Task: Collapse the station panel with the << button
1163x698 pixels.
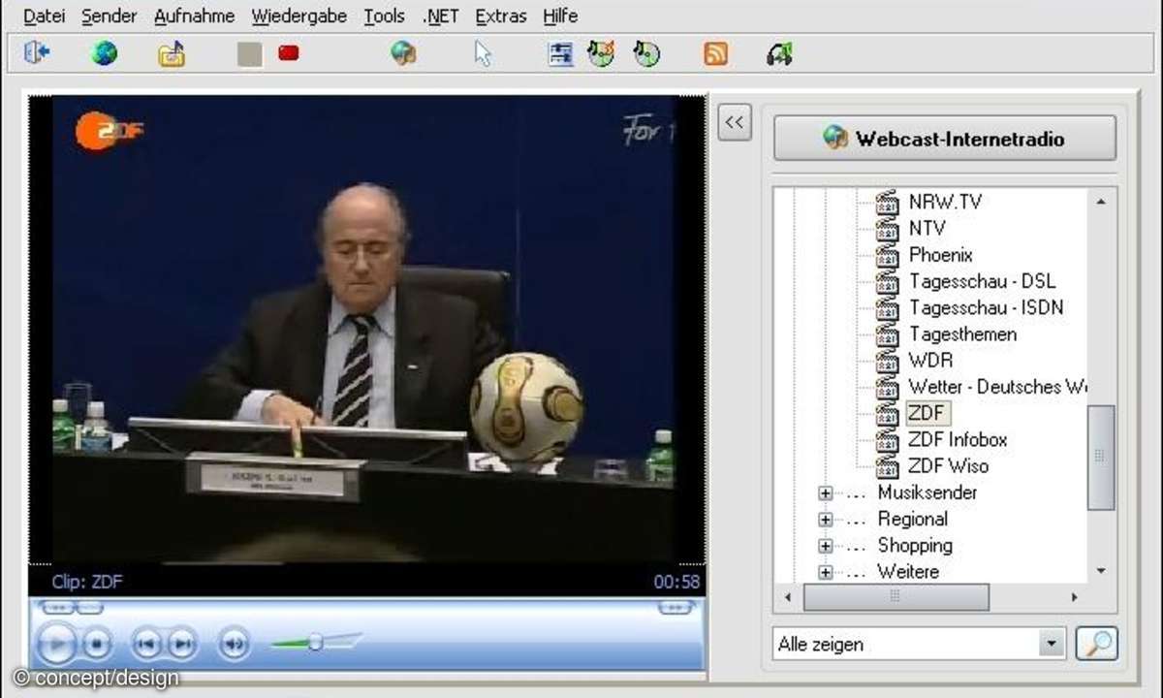Action: (x=735, y=122)
